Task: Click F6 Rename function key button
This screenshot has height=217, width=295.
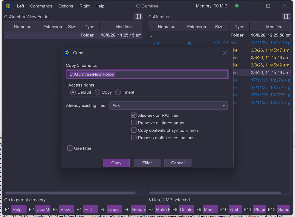Action: [138, 210]
